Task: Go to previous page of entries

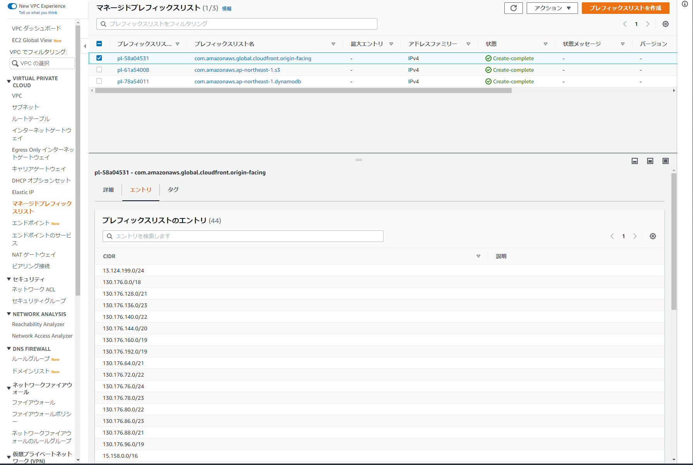Action: coord(612,236)
